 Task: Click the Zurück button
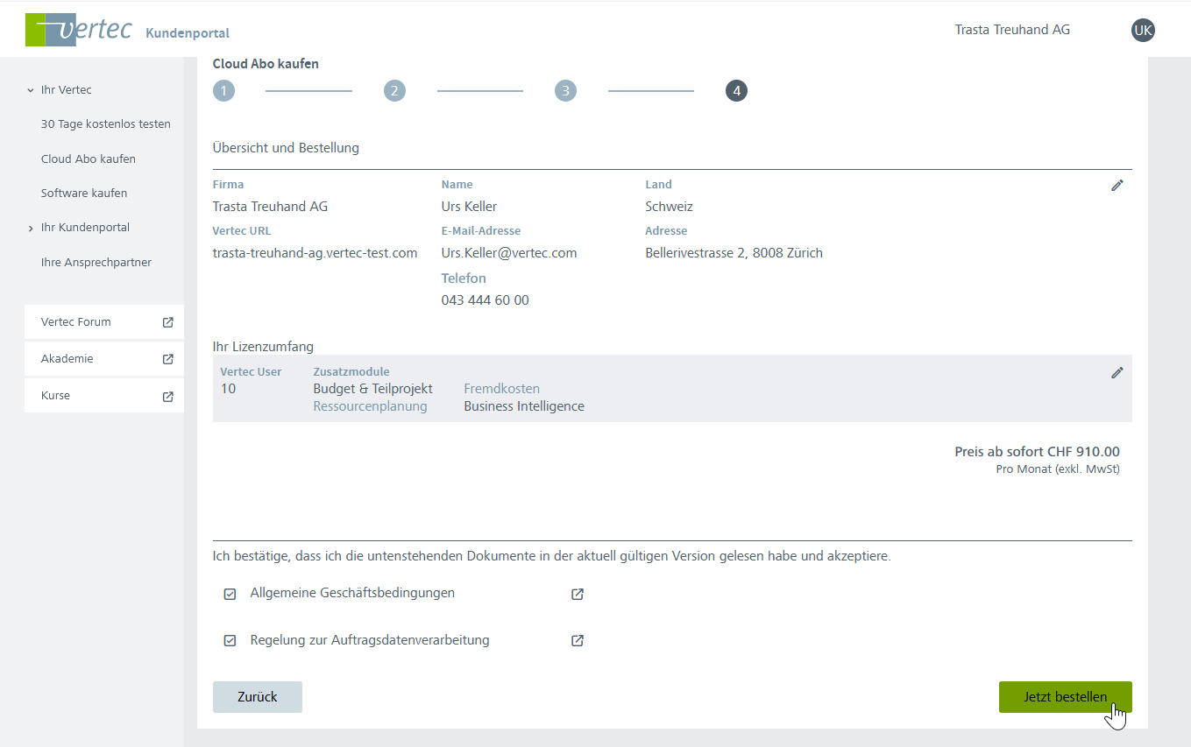[257, 697]
